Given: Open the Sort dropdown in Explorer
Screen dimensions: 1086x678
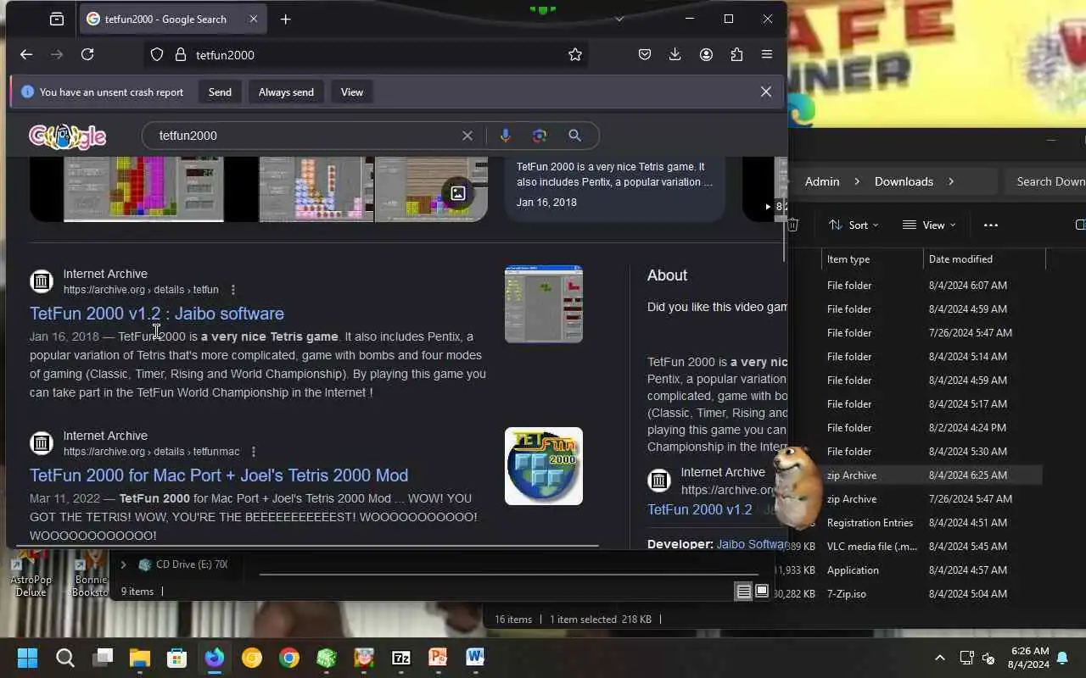Looking at the screenshot, I should click(x=854, y=225).
